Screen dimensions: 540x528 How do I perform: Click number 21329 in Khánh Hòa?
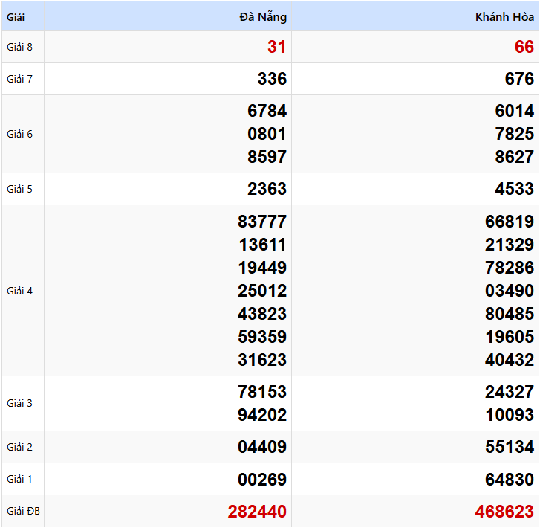(x=510, y=245)
